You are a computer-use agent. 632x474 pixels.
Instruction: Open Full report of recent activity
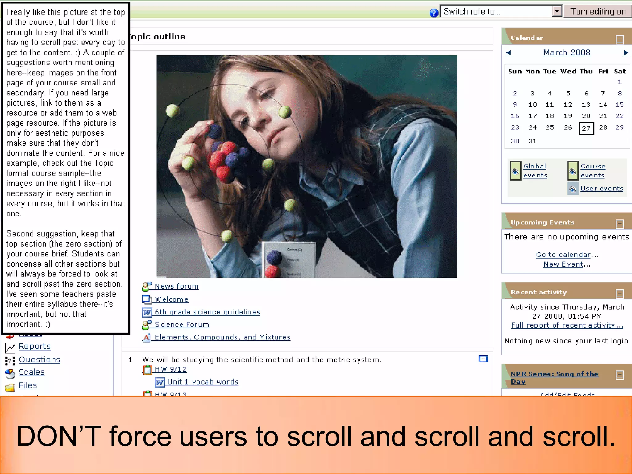(x=567, y=325)
